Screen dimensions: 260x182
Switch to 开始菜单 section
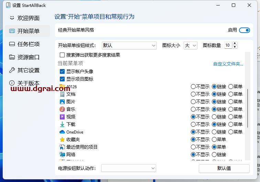tap(28, 31)
